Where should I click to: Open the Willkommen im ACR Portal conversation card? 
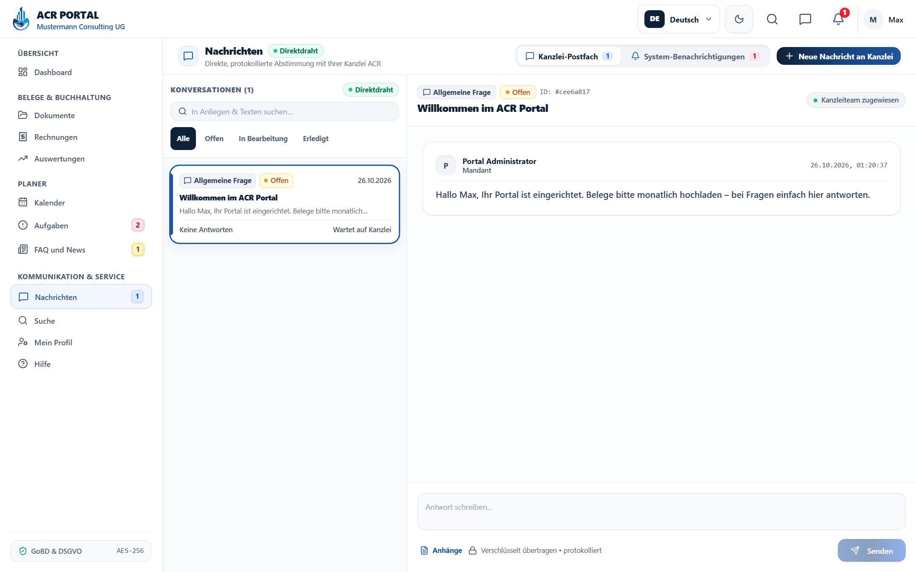(285, 204)
